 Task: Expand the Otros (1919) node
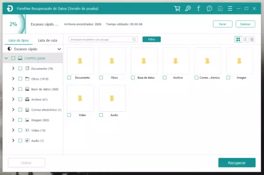coord(13,79)
